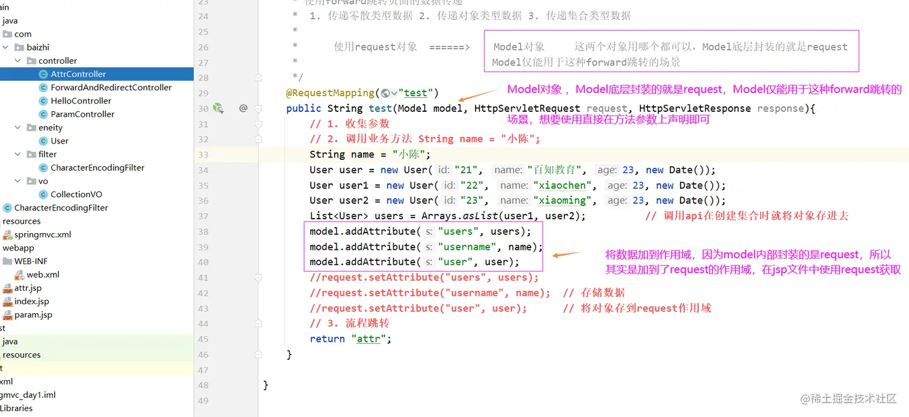The height and width of the screenshot is (417, 909).
Task: Click the param.jsp file icon
Action: coord(7,314)
